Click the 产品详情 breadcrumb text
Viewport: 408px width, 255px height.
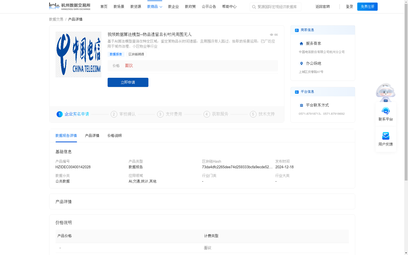pyautogui.click(x=75, y=19)
